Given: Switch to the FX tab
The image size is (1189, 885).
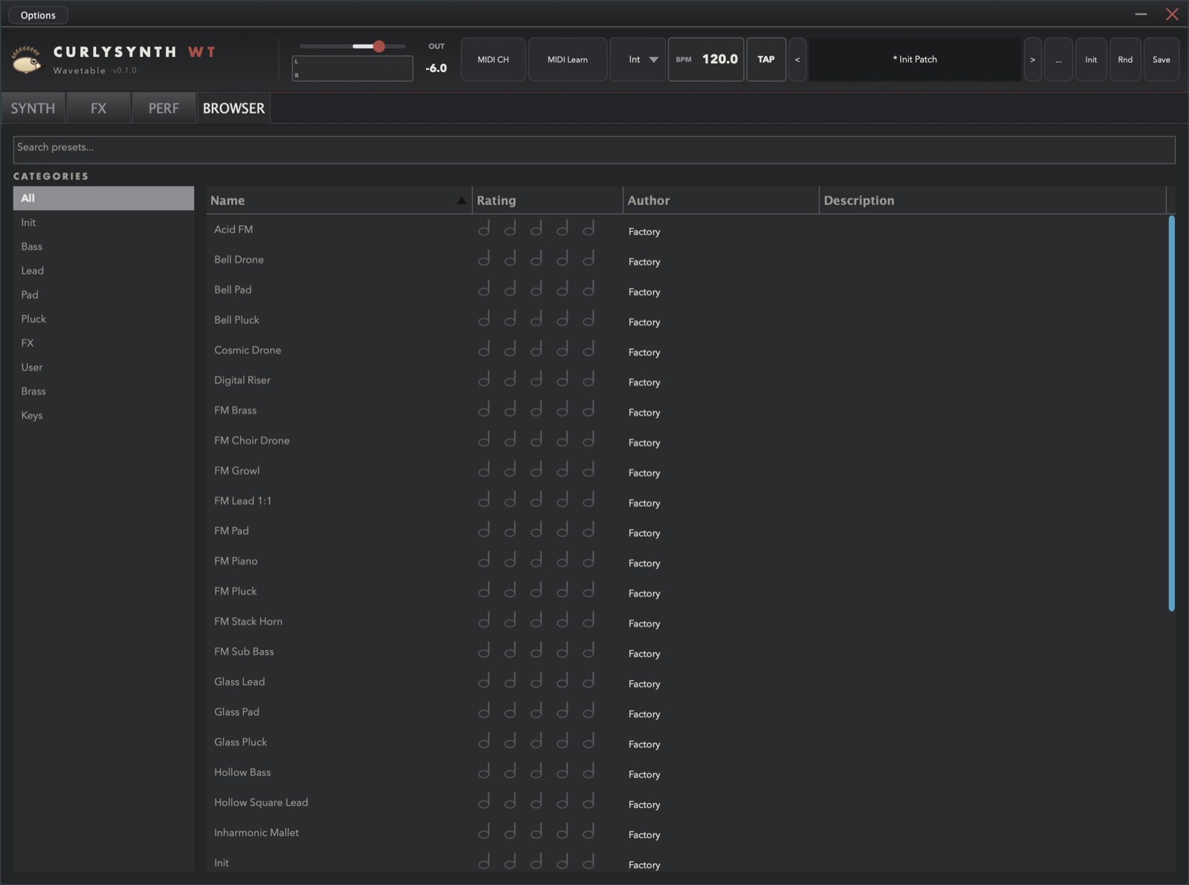Looking at the screenshot, I should tap(98, 108).
